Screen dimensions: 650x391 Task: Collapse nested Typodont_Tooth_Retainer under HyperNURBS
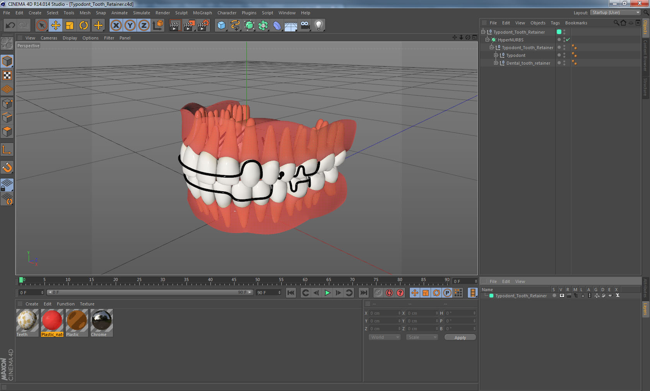tap(492, 47)
